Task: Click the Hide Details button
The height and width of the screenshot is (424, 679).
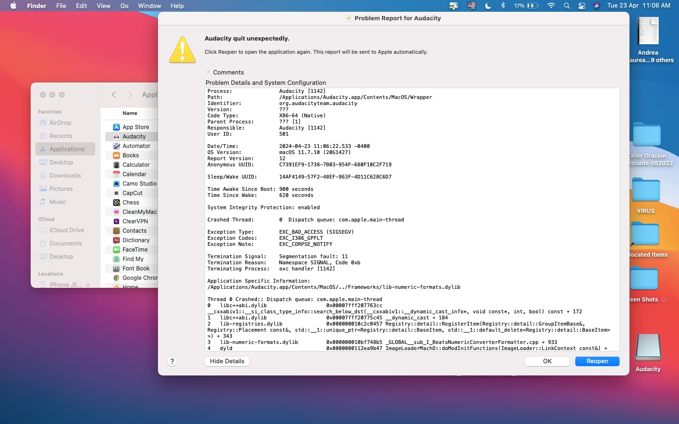Action: [227, 361]
